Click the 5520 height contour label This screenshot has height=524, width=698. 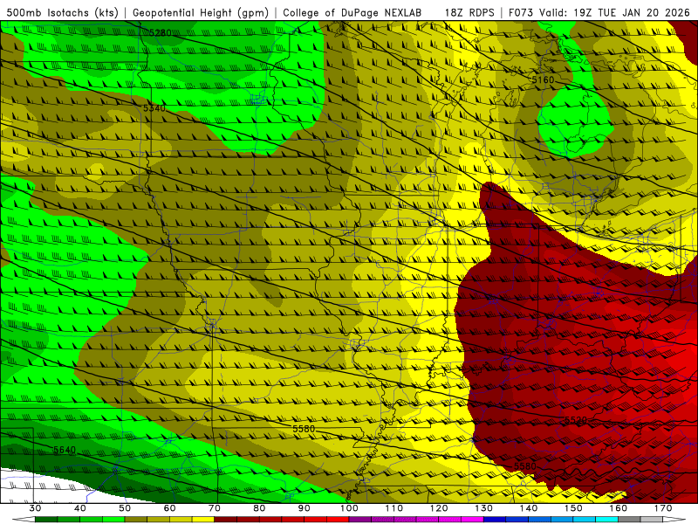[x=576, y=420]
